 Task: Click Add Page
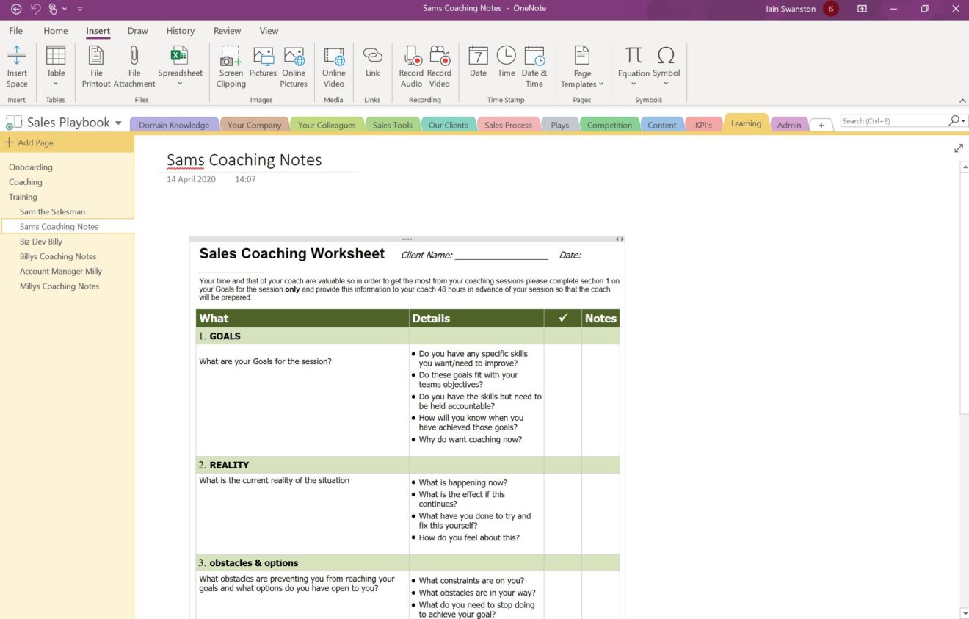point(29,142)
